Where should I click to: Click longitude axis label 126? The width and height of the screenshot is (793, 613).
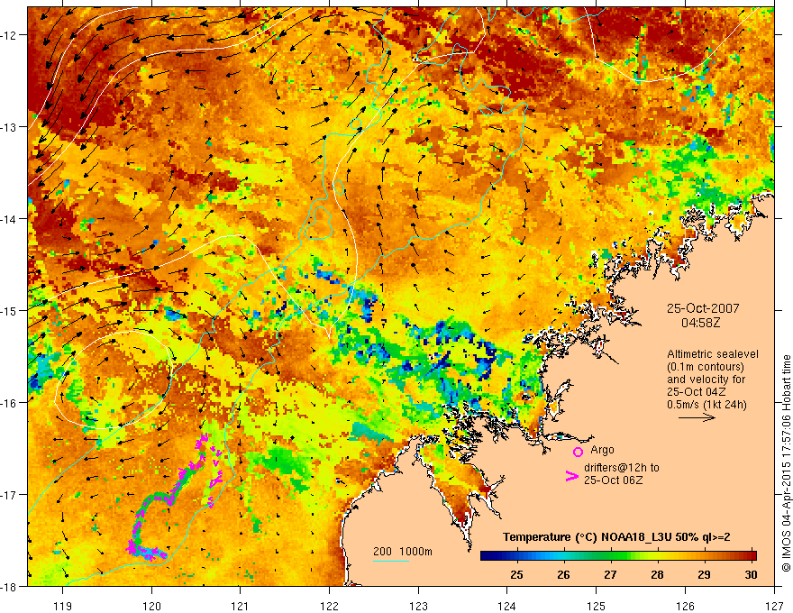click(685, 606)
